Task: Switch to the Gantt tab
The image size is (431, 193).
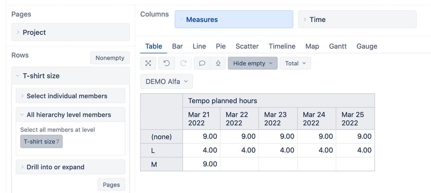Action: (338, 46)
